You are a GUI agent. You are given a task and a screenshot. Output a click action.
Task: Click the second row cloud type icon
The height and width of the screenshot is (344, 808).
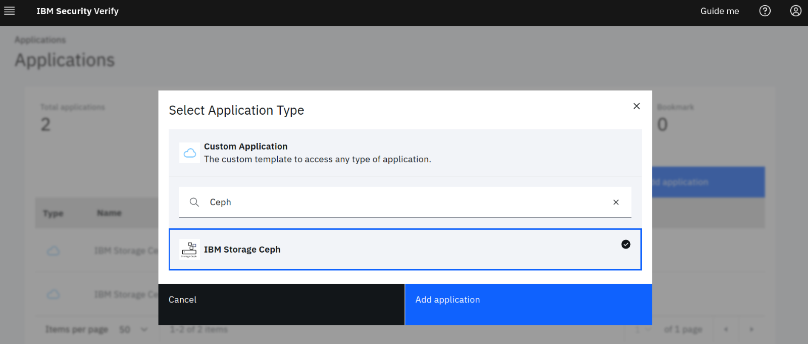53,294
